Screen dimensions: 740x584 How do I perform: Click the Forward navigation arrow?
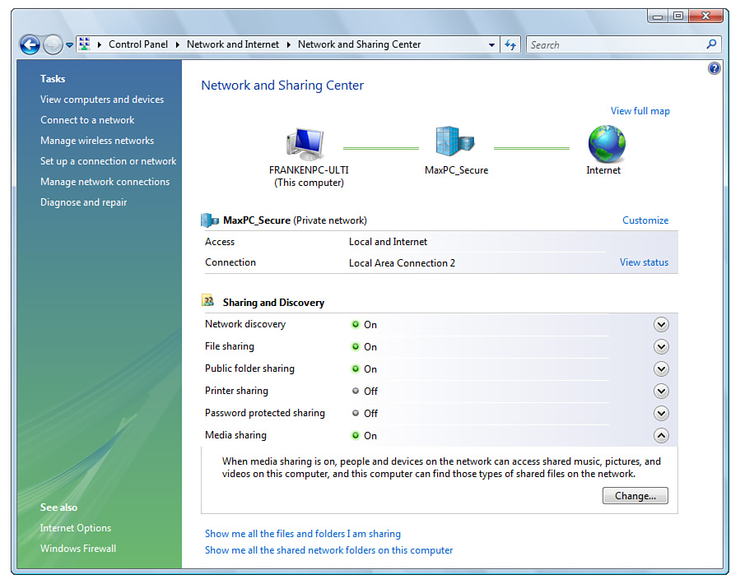pyautogui.click(x=53, y=44)
